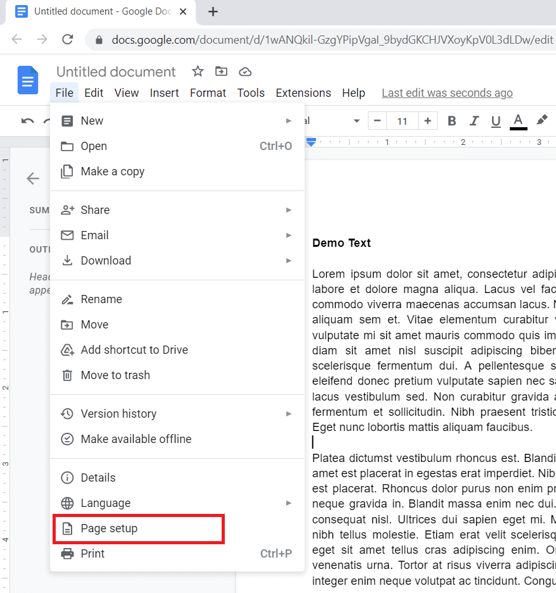The image size is (556, 593).
Task: Close the outline panel with back arrow
Action: (x=33, y=178)
